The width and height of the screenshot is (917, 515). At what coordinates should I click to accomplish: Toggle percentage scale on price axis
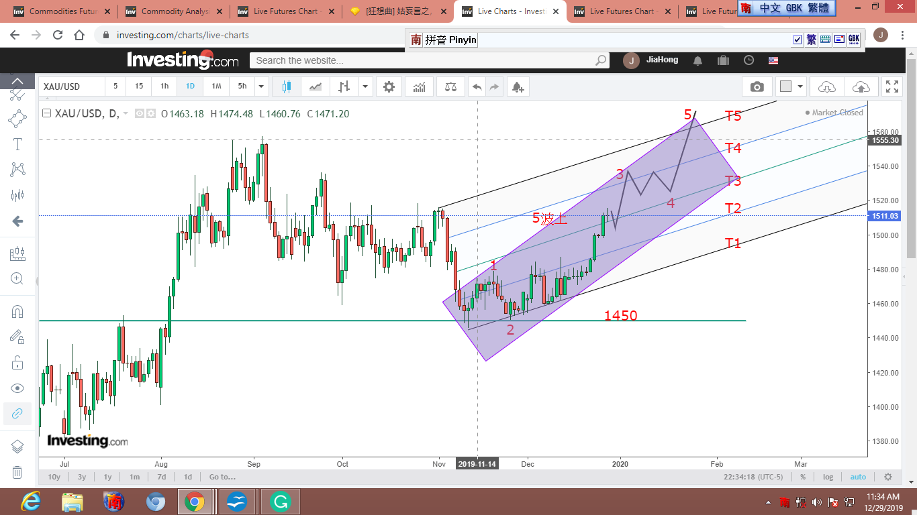[802, 477]
